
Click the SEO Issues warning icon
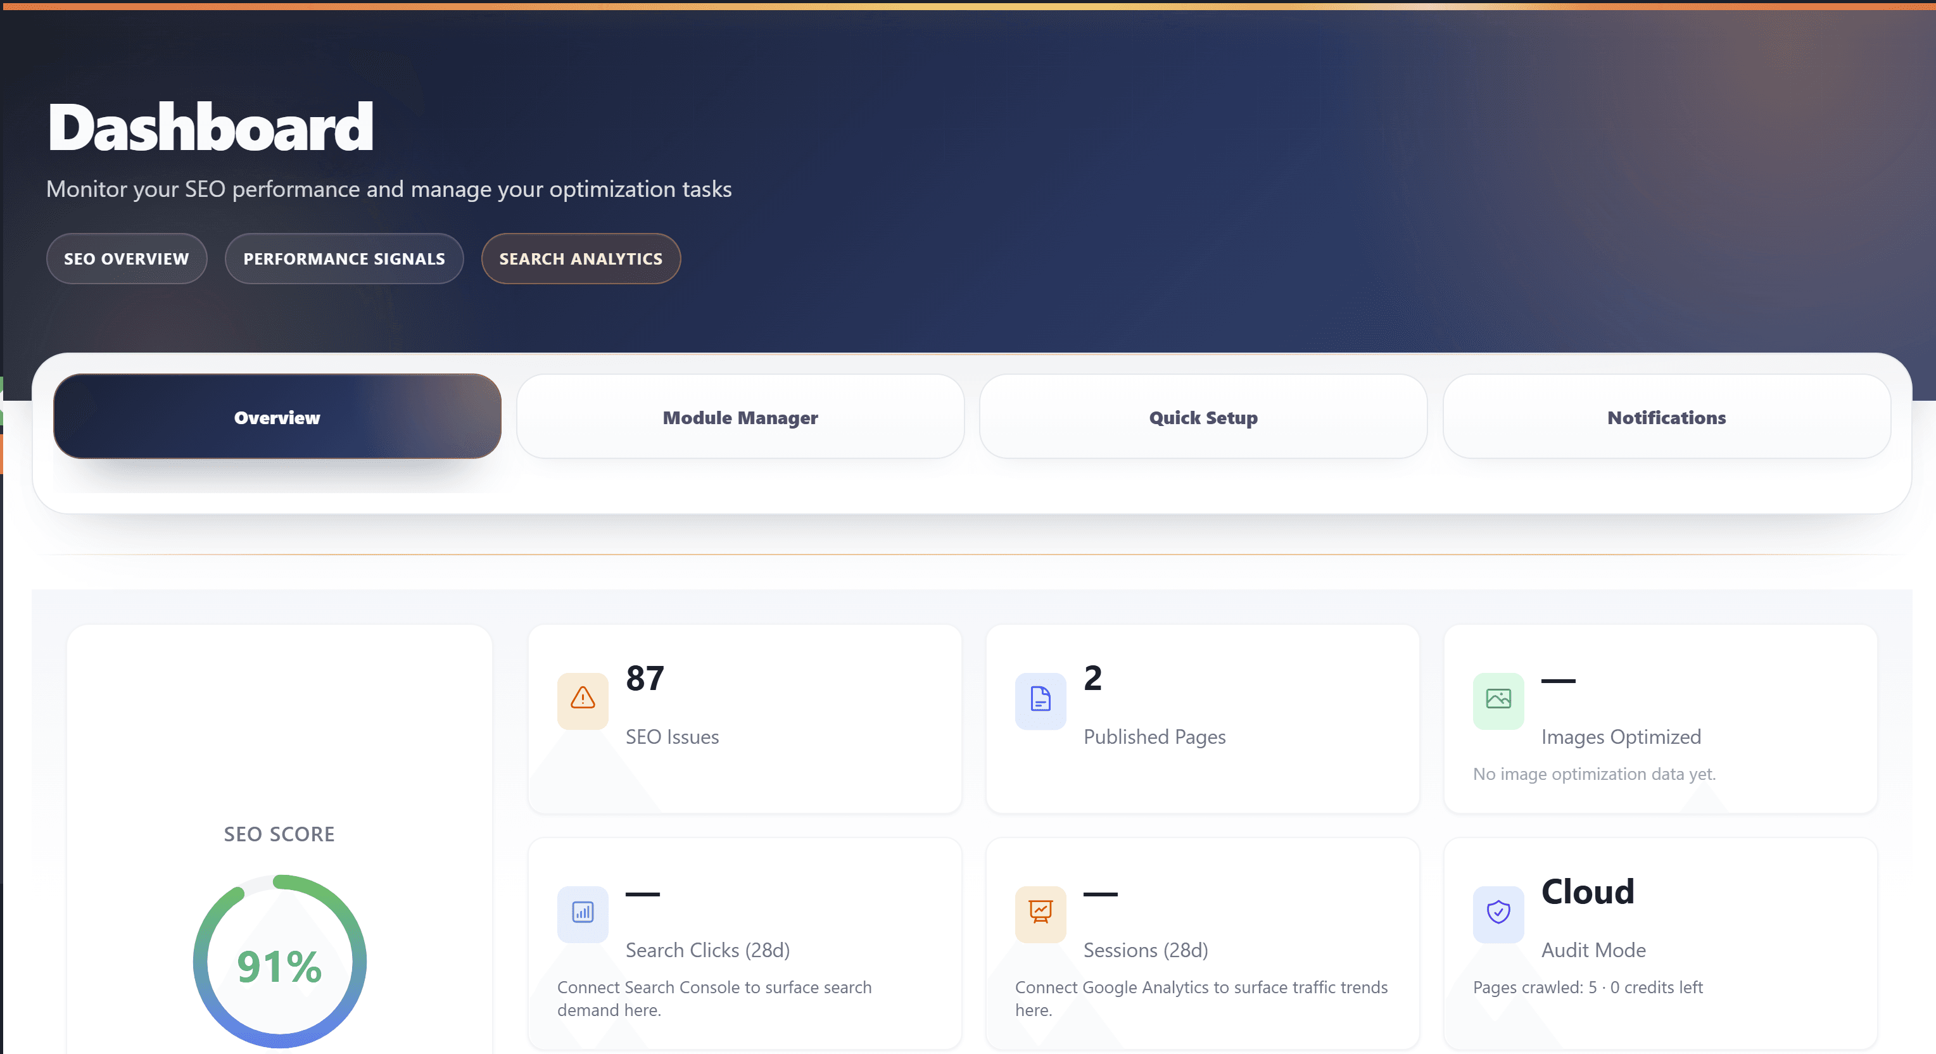coord(582,701)
